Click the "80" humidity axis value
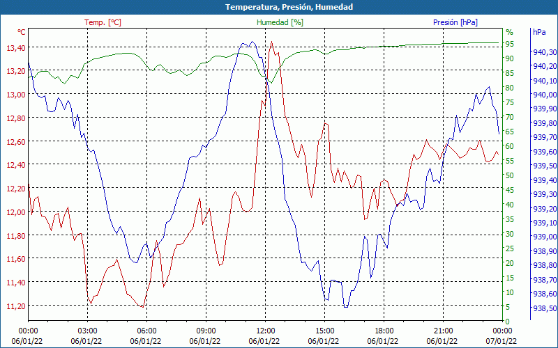 [x=510, y=88]
